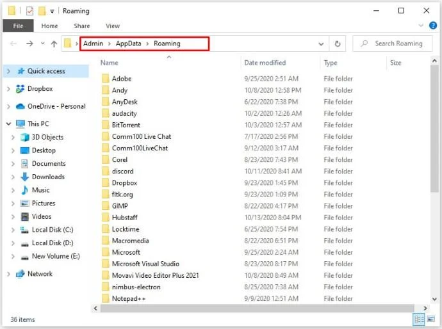The image size is (442, 329).
Task: Expand the ribbon with the chevron
Action: click(421, 26)
